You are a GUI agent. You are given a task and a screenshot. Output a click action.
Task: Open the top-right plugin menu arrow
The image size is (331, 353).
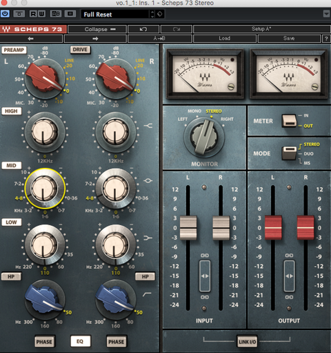click(x=326, y=14)
